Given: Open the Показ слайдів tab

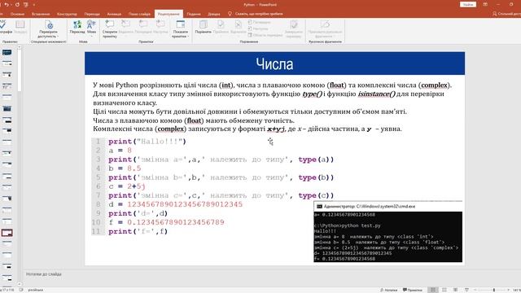Looking at the screenshot, I should point(139,14).
